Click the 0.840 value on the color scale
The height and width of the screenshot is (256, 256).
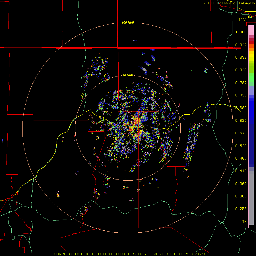coord(241,70)
